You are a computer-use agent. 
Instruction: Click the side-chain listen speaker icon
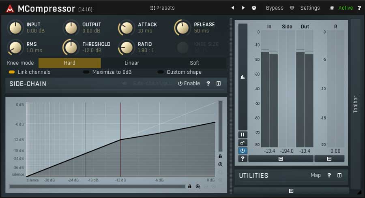[x=125, y=83]
